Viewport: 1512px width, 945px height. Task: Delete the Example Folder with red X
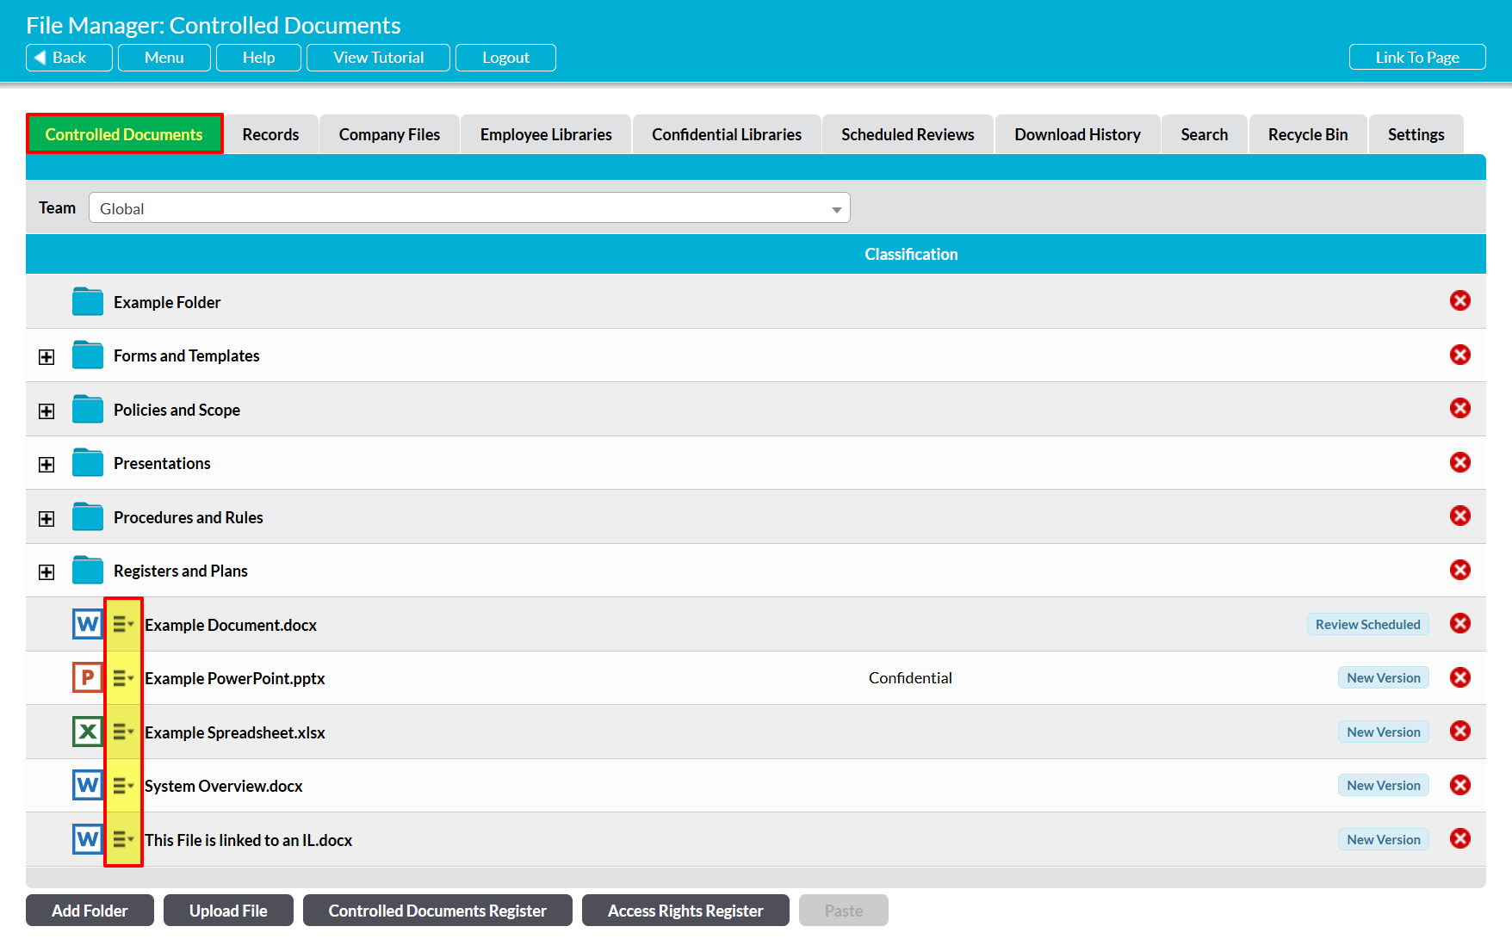[1459, 300]
